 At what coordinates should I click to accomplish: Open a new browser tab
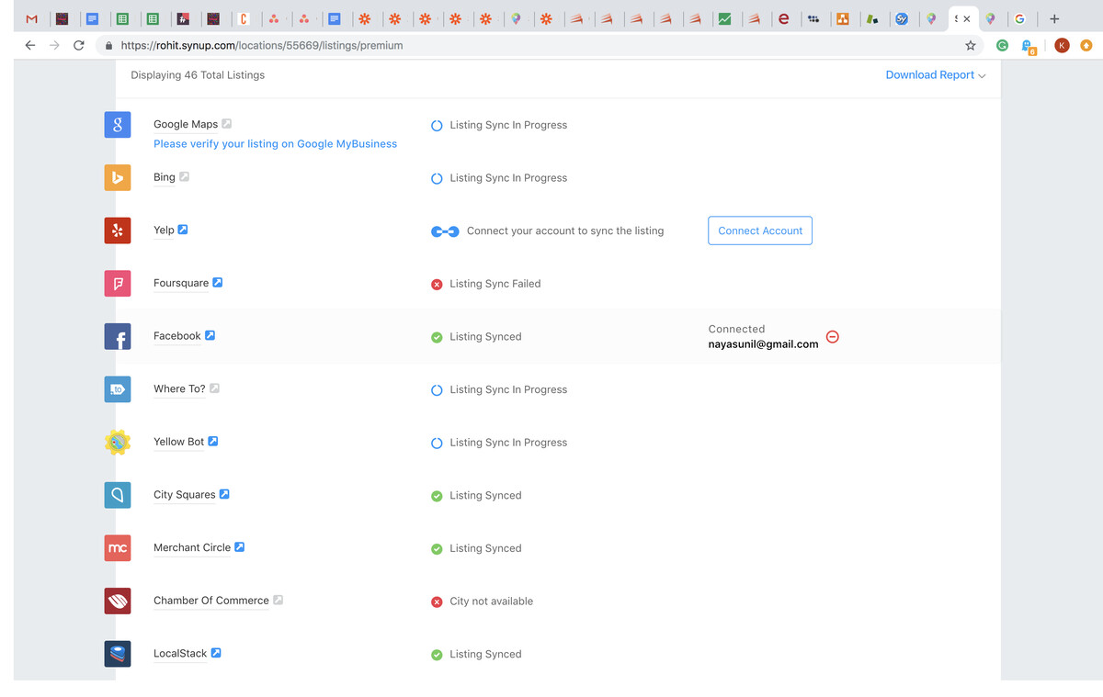pos(1054,18)
